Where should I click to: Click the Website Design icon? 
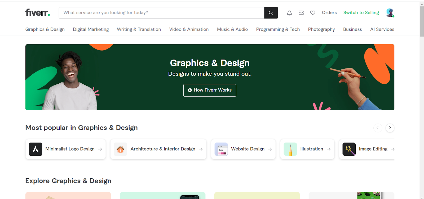pos(221,149)
